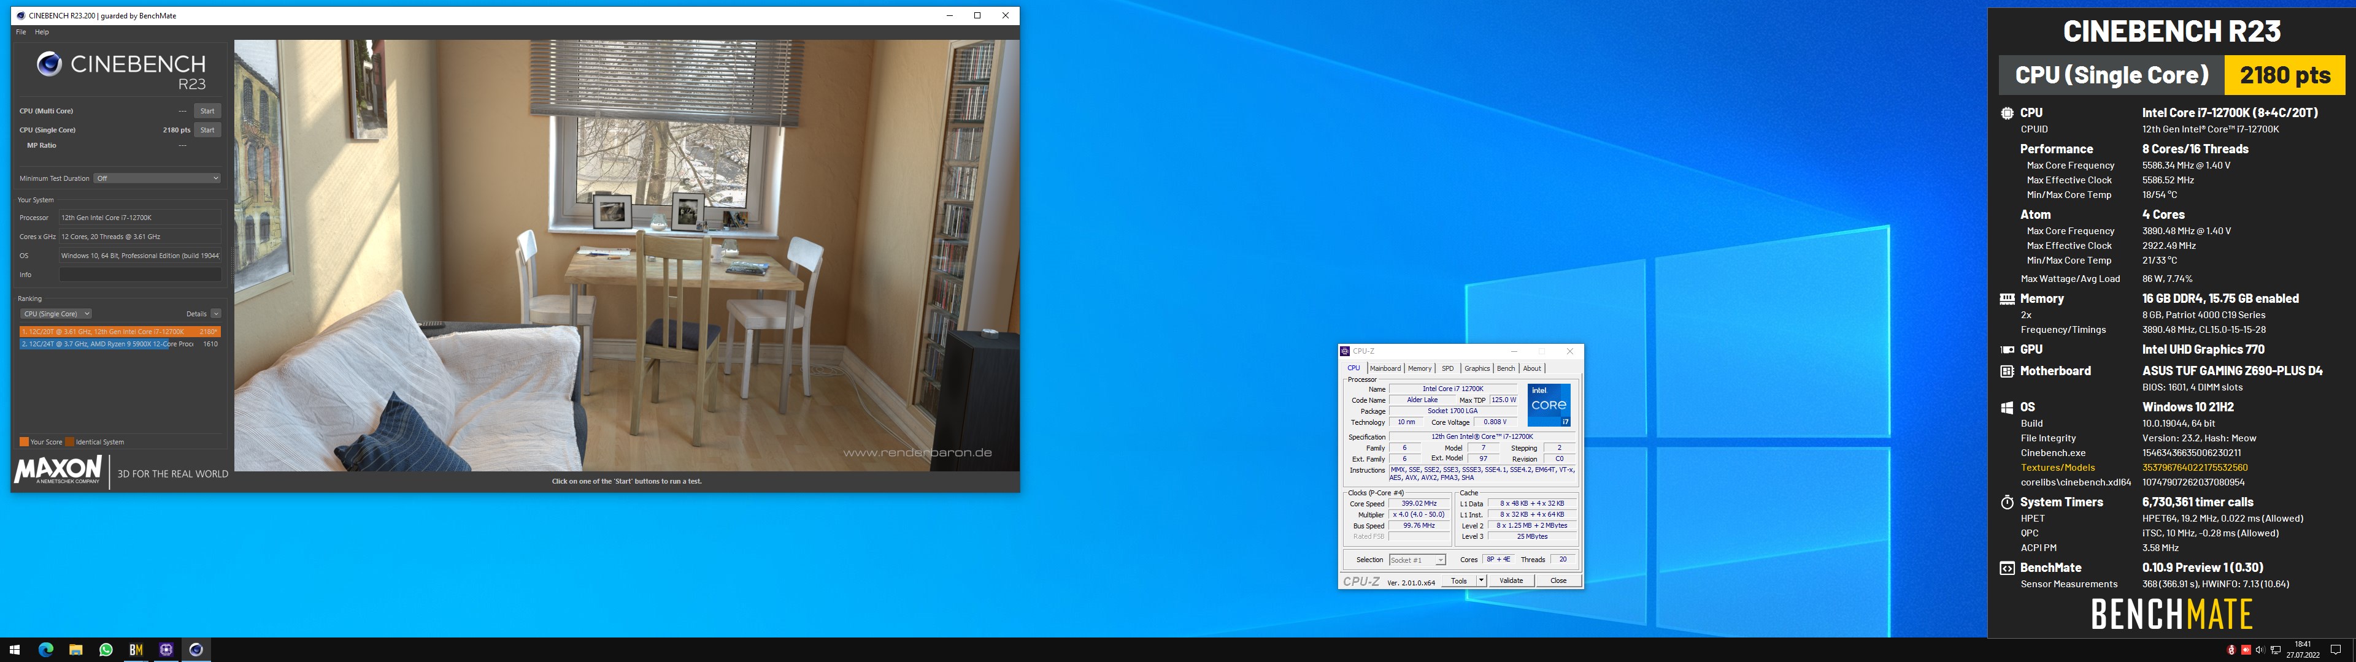Click the CPU-Z title bar chip icon
The image size is (2356, 662).
(x=1344, y=351)
